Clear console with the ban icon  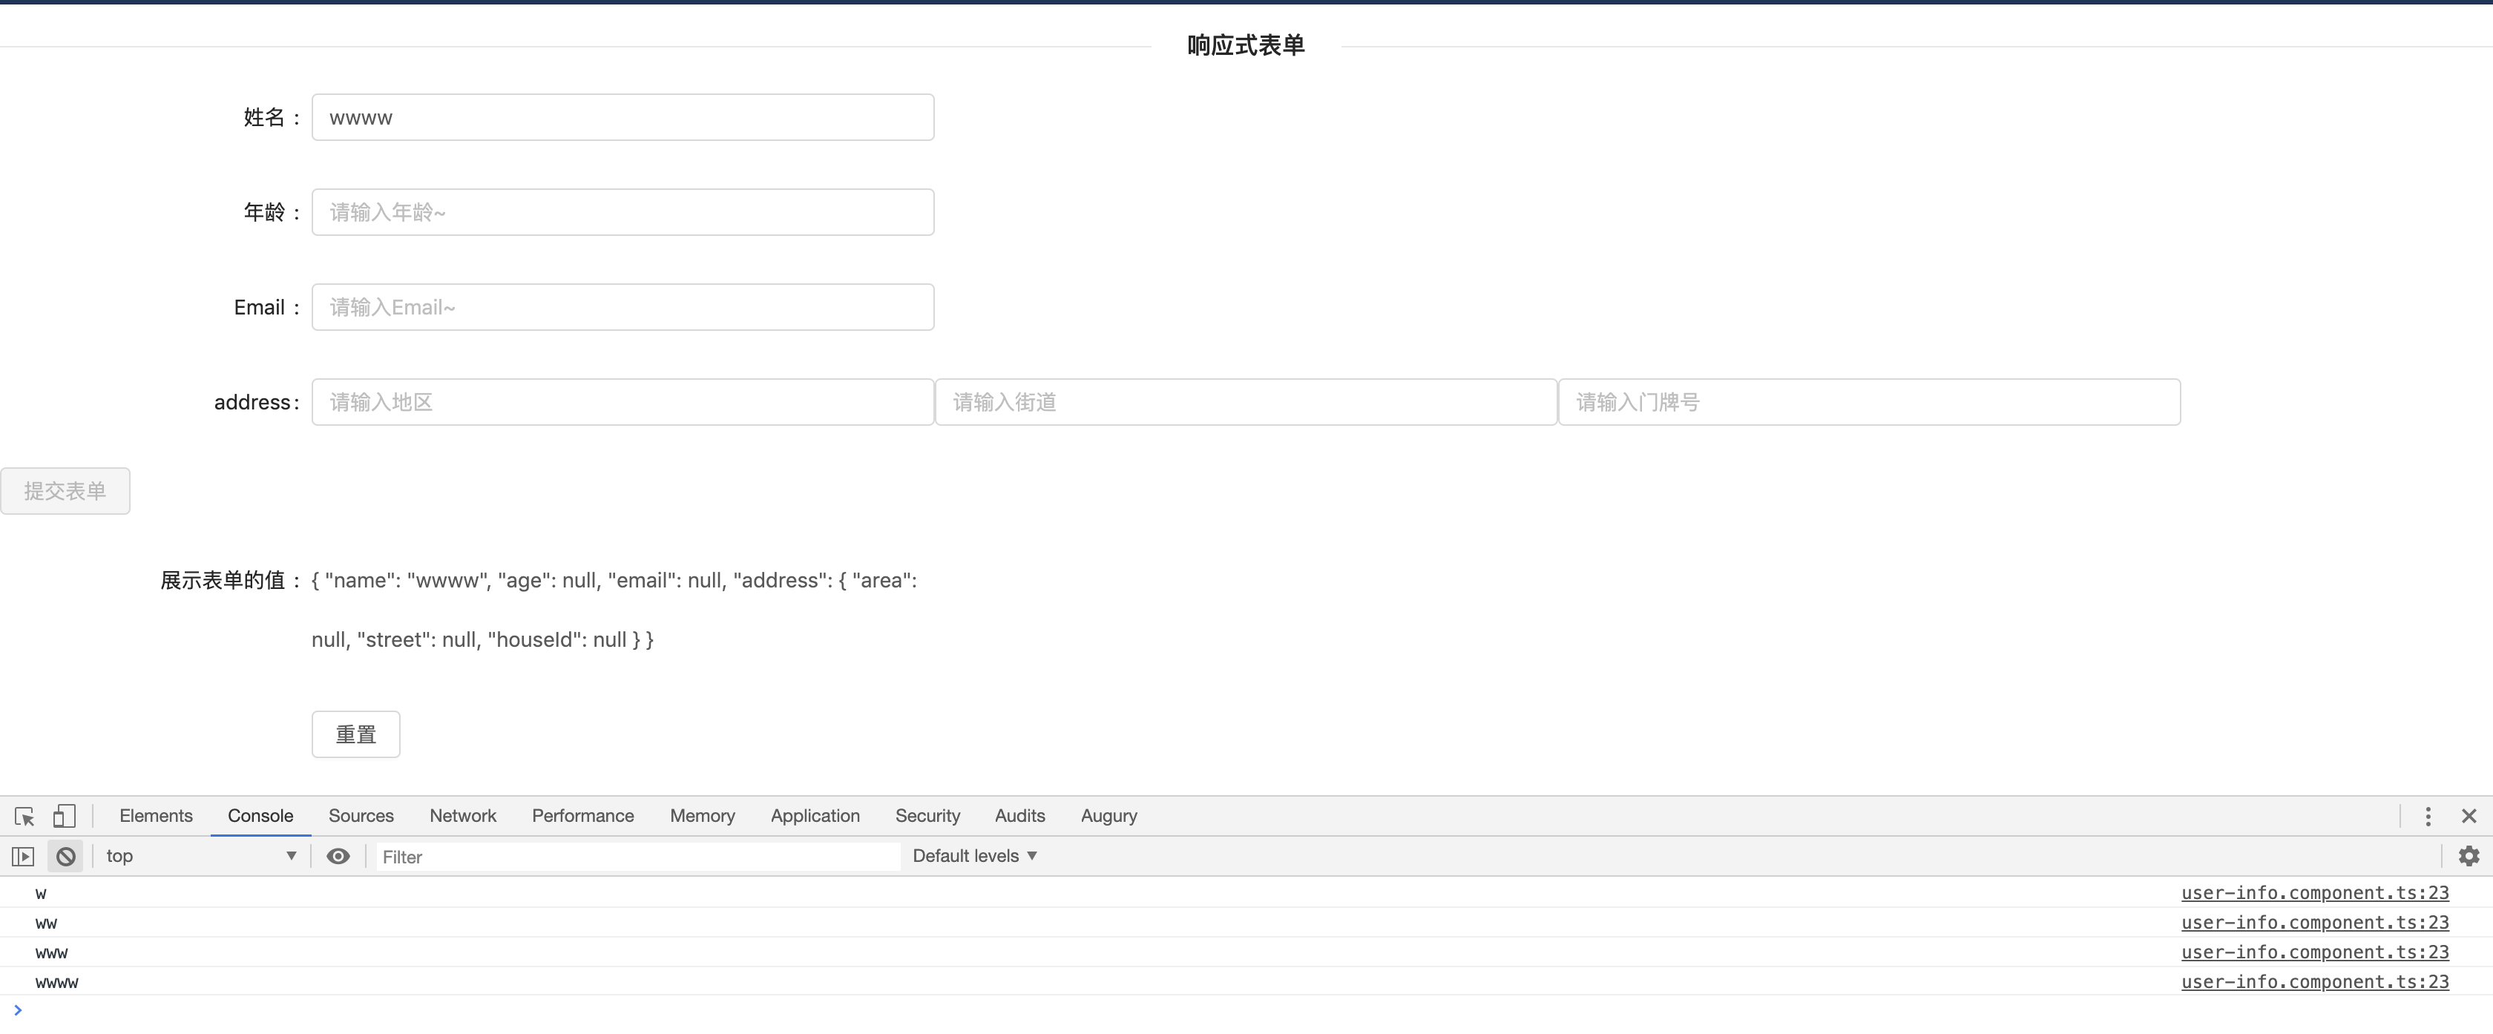pos(66,856)
